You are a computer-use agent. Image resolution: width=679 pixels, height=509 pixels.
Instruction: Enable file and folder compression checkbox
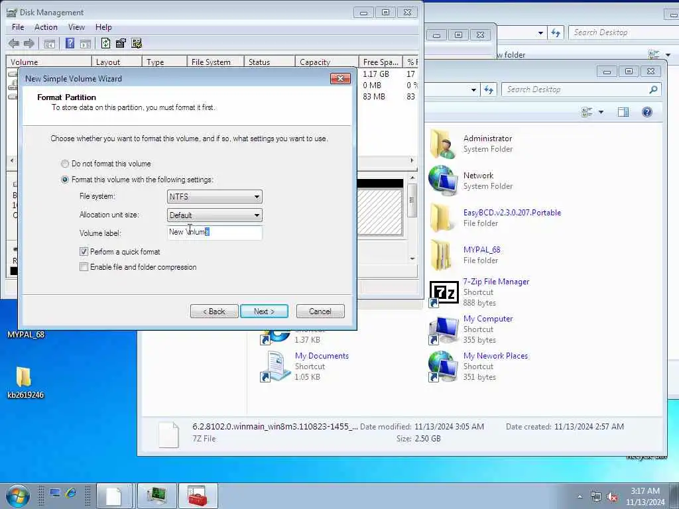click(84, 268)
